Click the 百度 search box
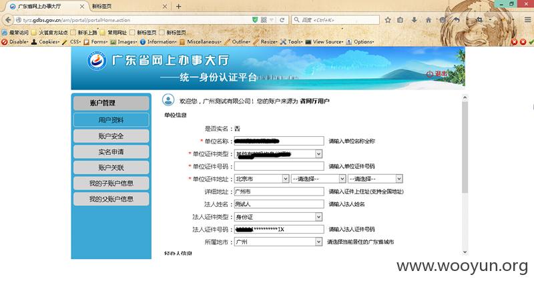This screenshot has height=285, width=534. pos(336,20)
